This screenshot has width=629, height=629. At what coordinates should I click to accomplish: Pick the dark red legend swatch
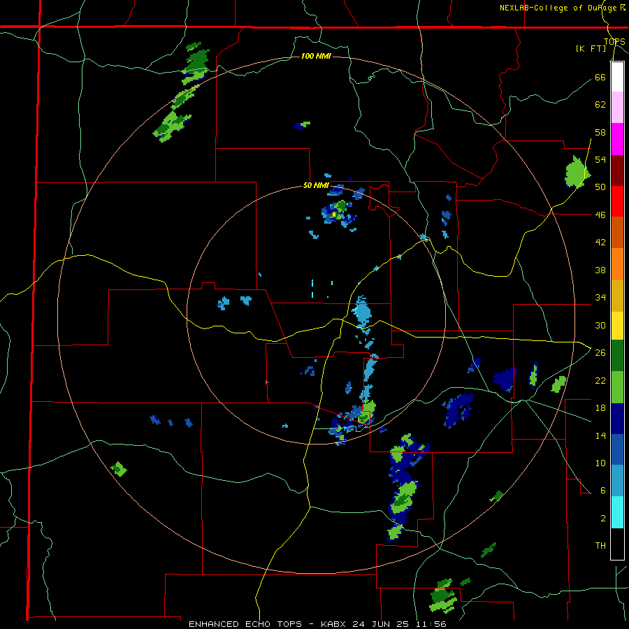(x=617, y=170)
